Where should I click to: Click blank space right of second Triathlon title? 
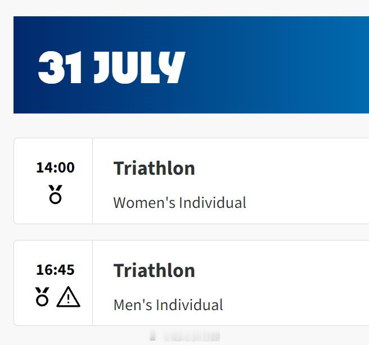click(x=282, y=270)
